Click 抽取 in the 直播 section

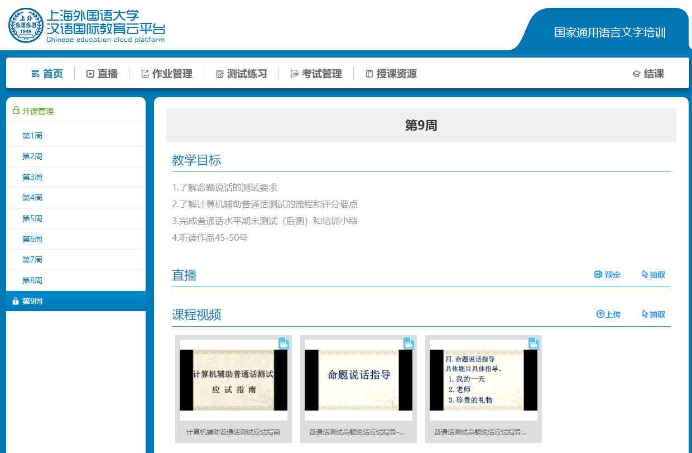coord(653,275)
